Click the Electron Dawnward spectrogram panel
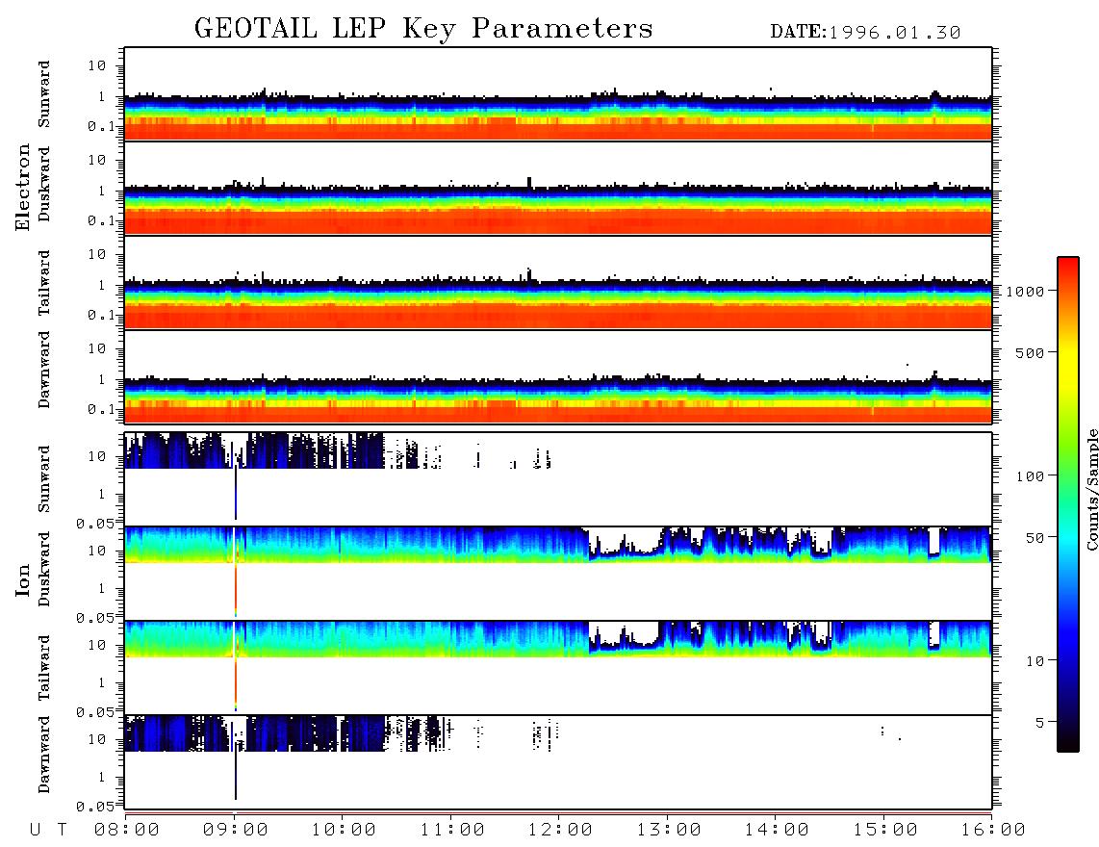Viewport: 1099px width, 847px height. tap(558, 376)
